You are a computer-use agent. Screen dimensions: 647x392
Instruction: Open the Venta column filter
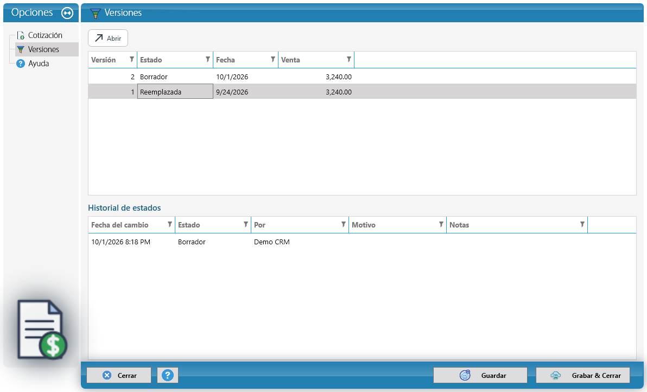348,59
